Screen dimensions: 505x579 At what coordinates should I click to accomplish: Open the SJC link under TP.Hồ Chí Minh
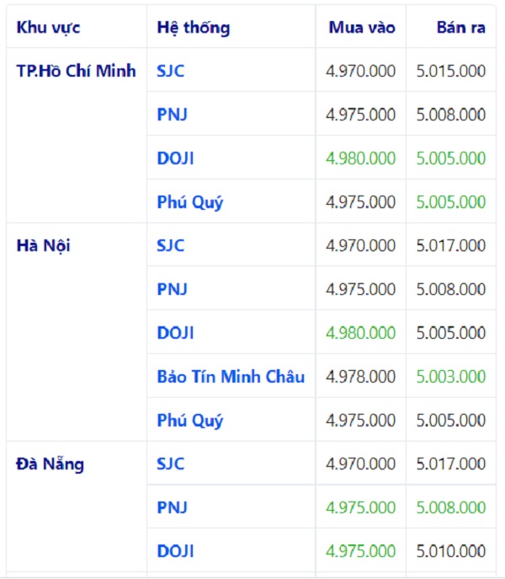(x=171, y=71)
